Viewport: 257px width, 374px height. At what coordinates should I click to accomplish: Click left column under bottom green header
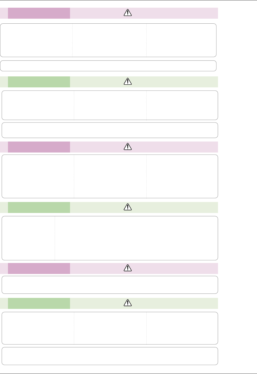tap(38, 328)
